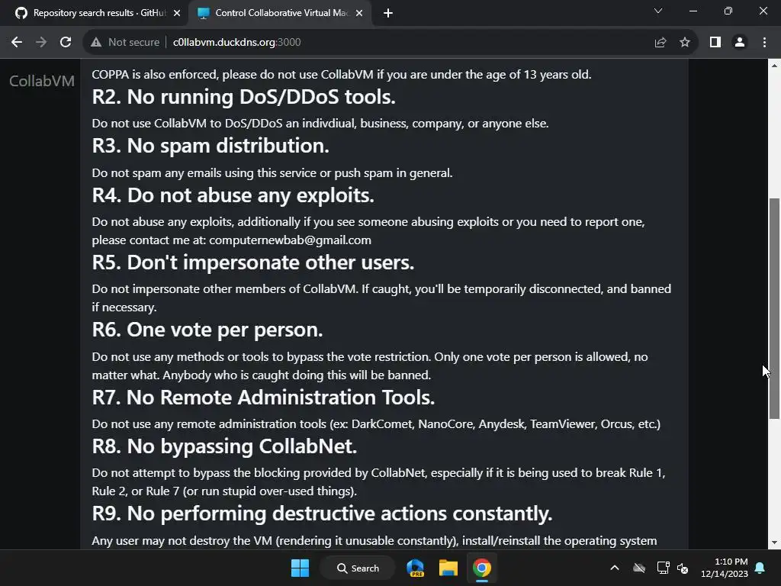
Task: Open Chrome's three-dot menu
Action: pyautogui.click(x=764, y=43)
